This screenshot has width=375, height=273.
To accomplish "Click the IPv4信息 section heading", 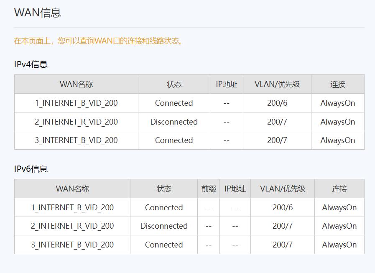I will point(31,64).
